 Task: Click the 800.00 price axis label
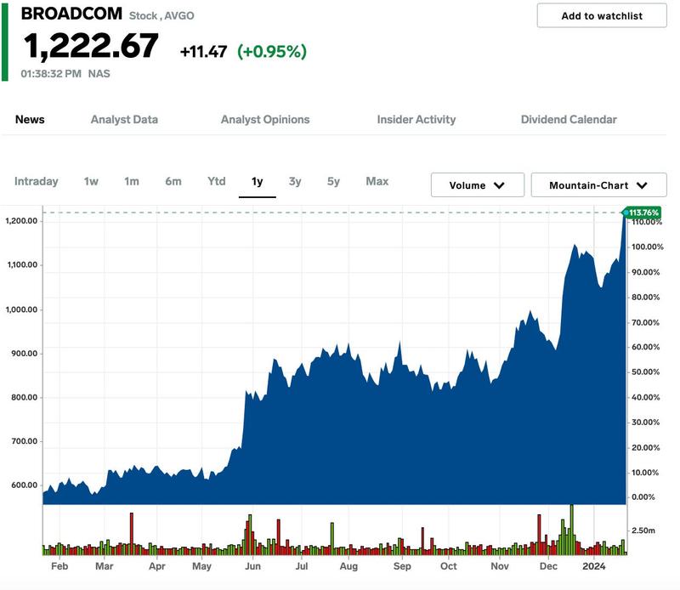(x=25, y=397)
